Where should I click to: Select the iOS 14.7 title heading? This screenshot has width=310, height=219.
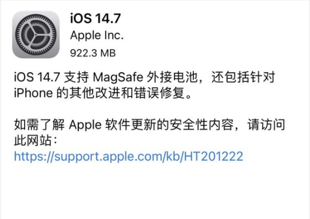pos(95,18)
